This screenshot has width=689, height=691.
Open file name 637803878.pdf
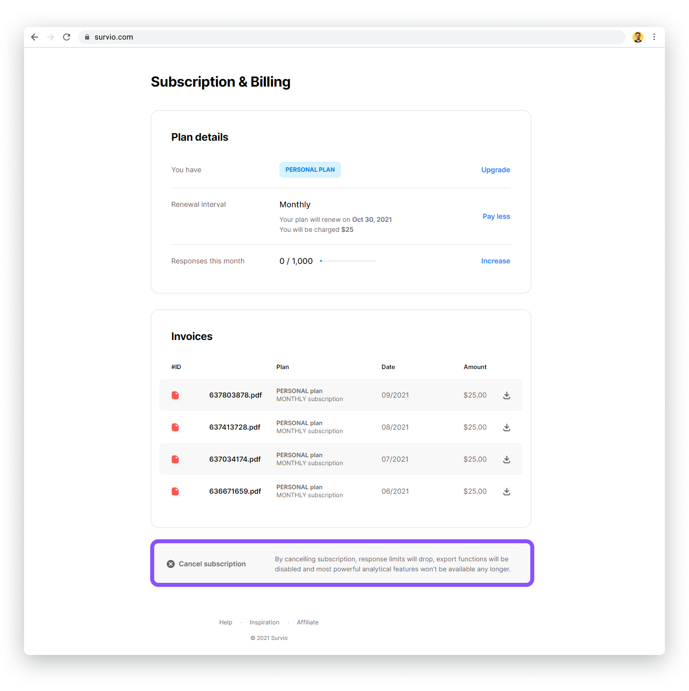click(235, 395)
